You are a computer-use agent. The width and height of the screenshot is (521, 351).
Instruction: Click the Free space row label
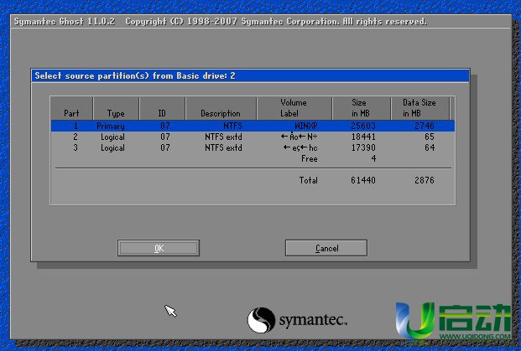[310, 159]
